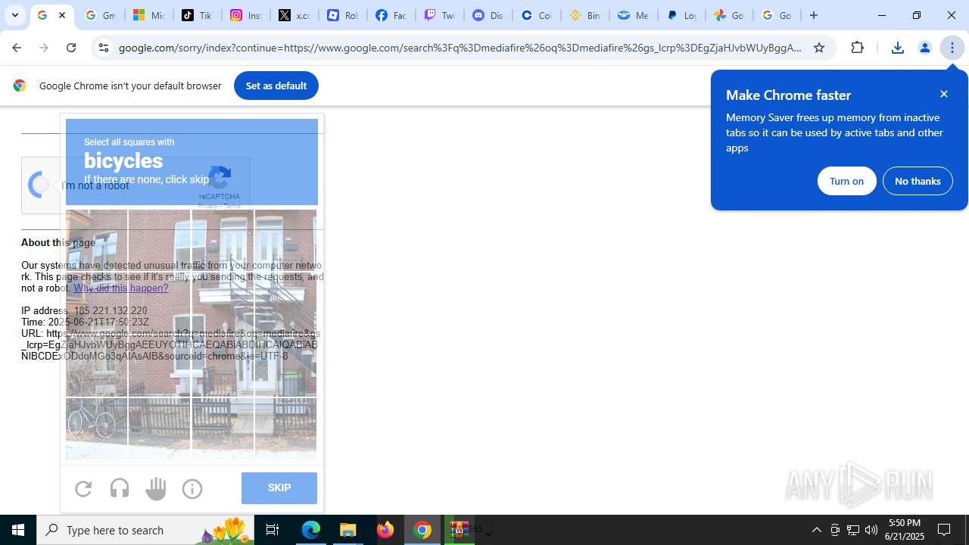Open the 'Why did this happen?' link
969x545 pixels.
pos(121,288)
